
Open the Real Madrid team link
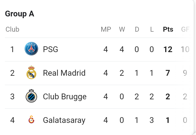pos(64,73)
